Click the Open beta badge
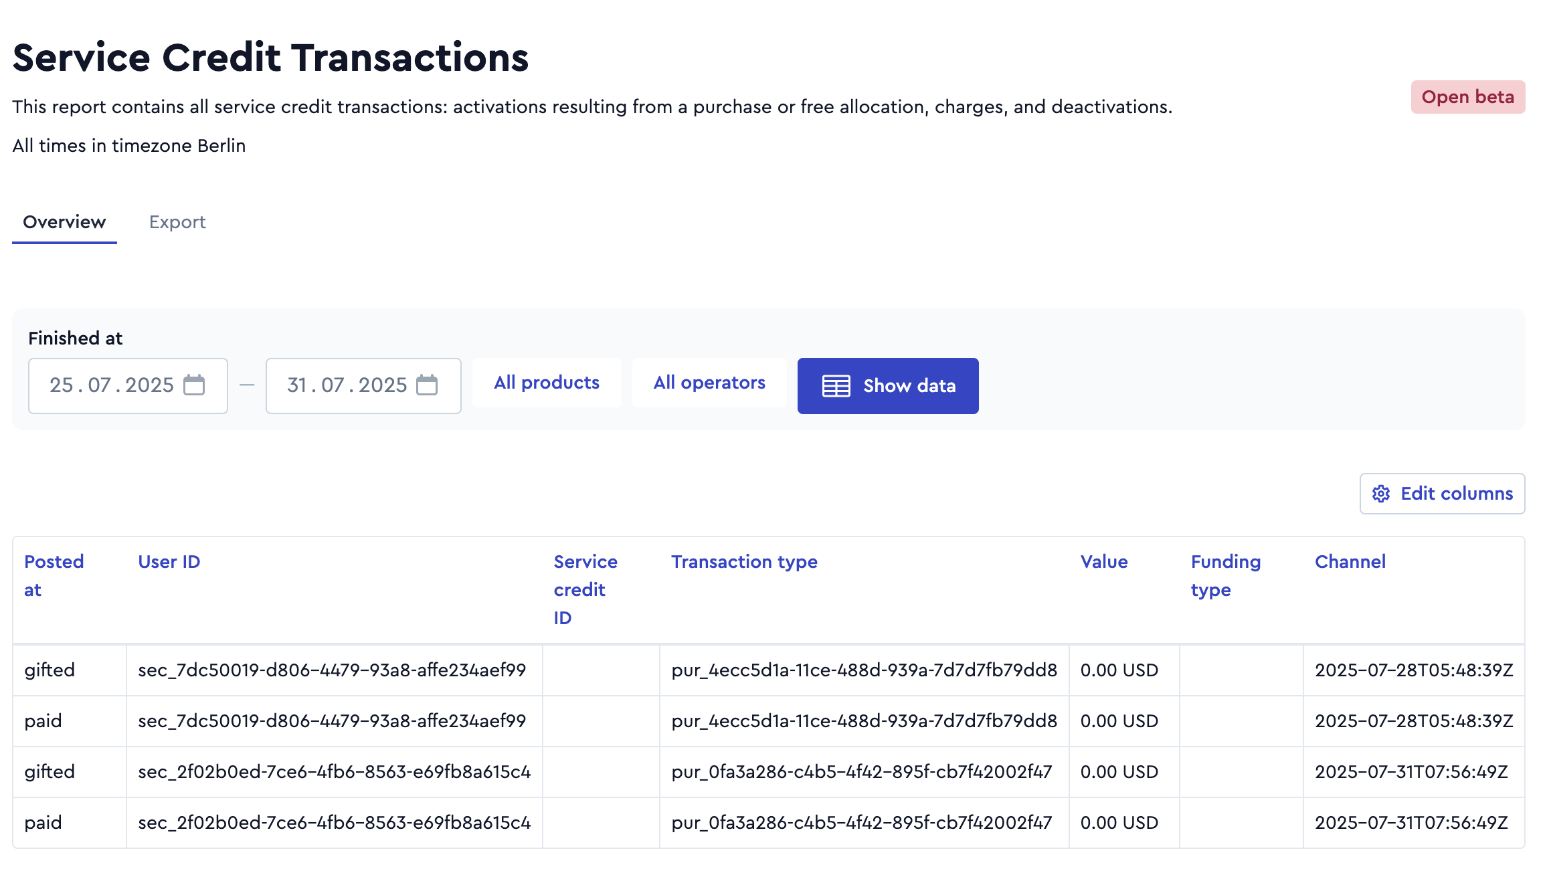This screenshot has height=875, width=1547. [1468, 97]
